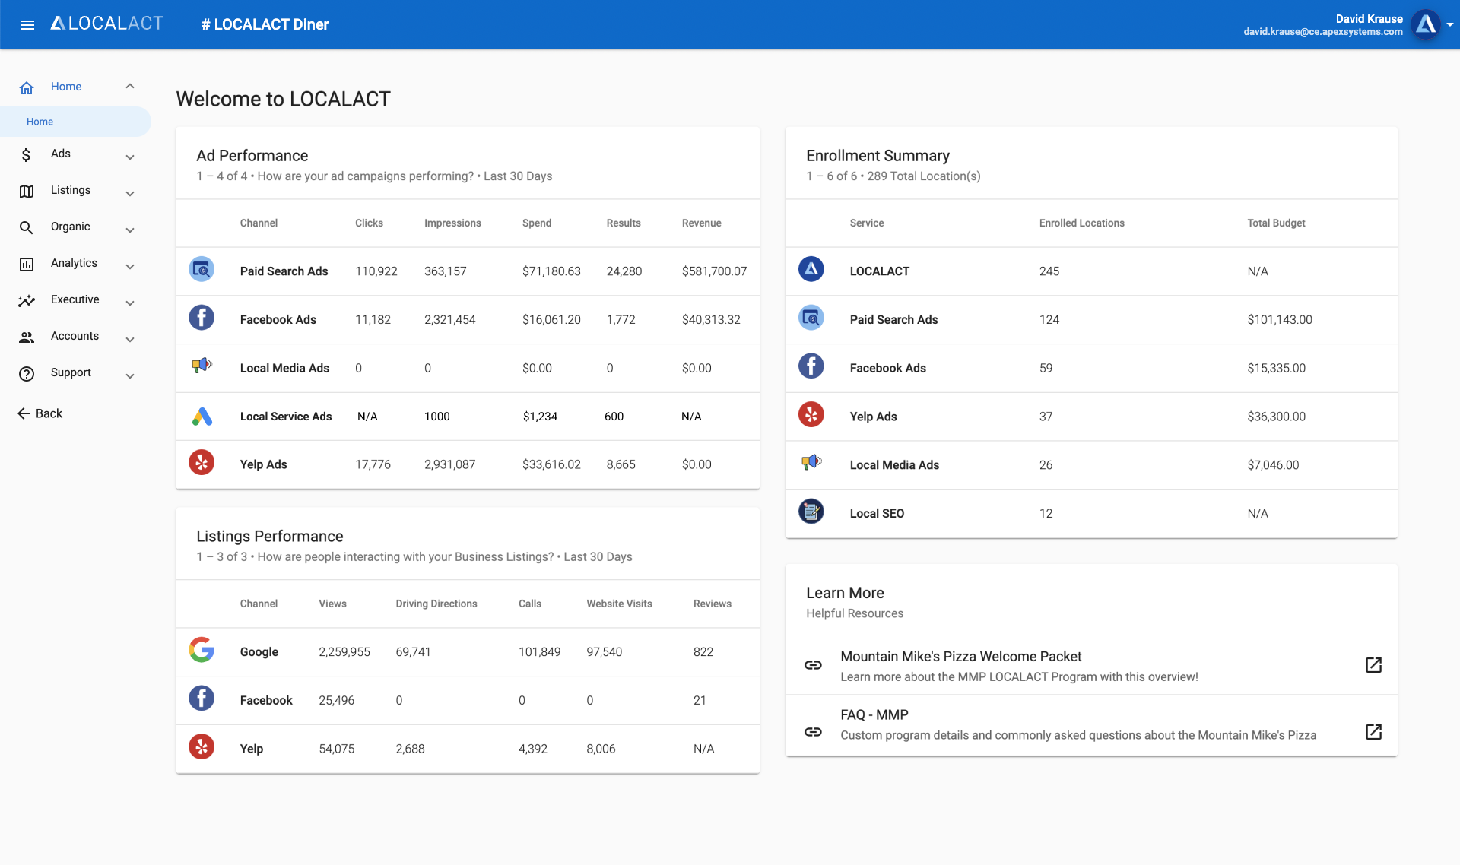The height and width of the screenshot is (865, 1460).
Task: Expand the Listings section chevron
Action: (130, 194)
